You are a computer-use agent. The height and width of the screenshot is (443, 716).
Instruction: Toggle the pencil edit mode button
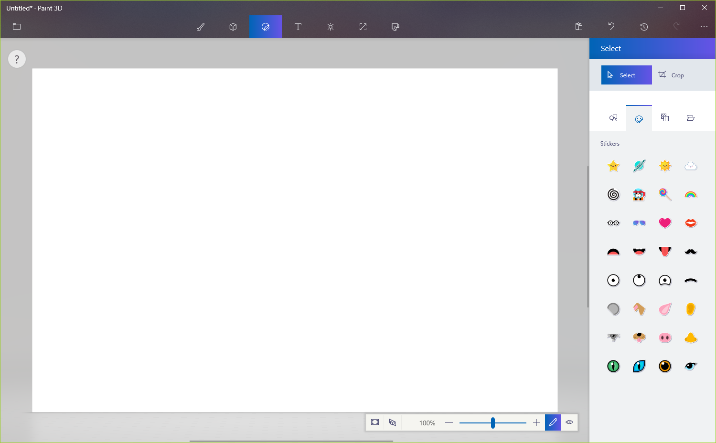pos(553,422)
